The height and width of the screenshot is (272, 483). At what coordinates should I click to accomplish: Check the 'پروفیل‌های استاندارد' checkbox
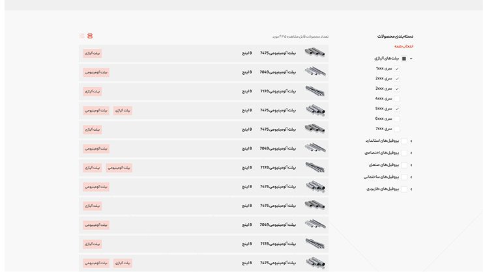[404, 141]
